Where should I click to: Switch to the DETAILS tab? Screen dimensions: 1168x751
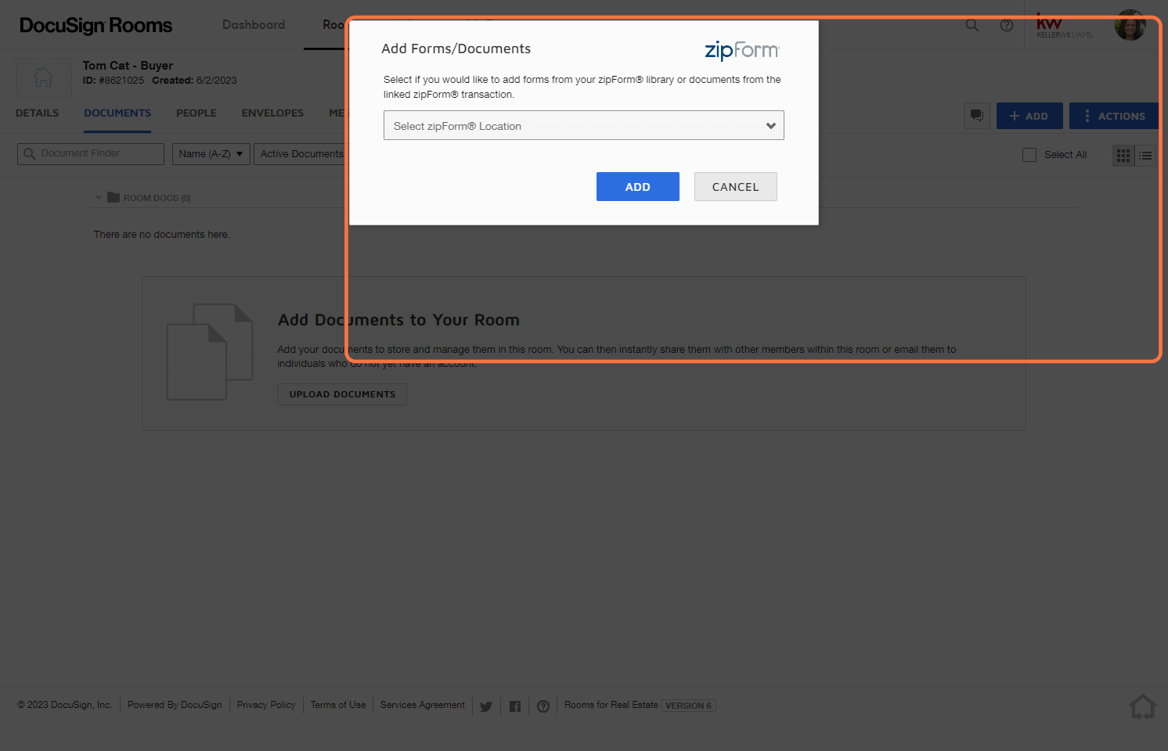[37, 113]
